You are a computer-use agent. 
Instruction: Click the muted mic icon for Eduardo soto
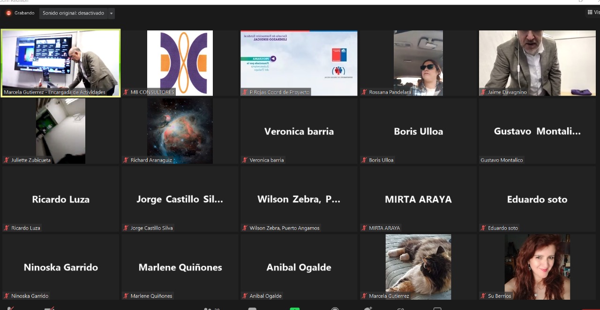[x=483, y=228]
